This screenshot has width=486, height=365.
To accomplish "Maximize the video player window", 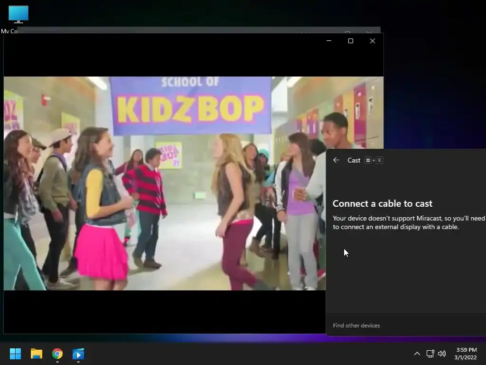I will point(351,41).
